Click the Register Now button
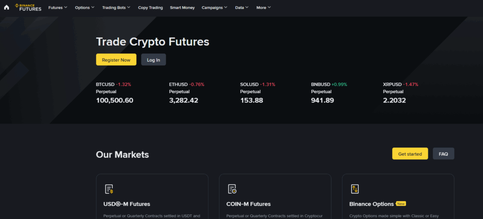The height and width of the screenshot is (219, 483). [x=116, y=60]
